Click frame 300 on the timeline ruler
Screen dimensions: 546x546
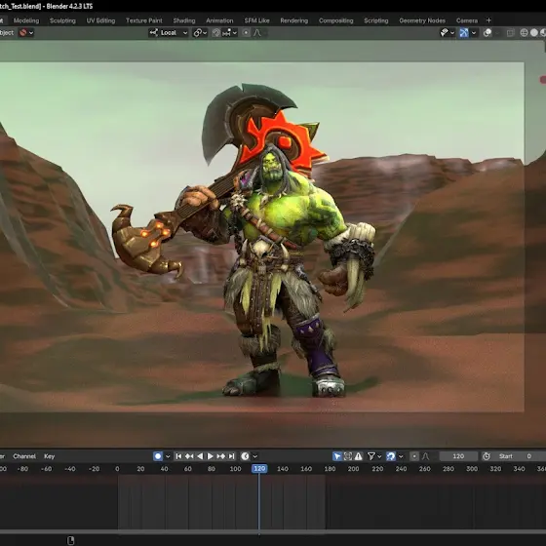tap(472, 469)
